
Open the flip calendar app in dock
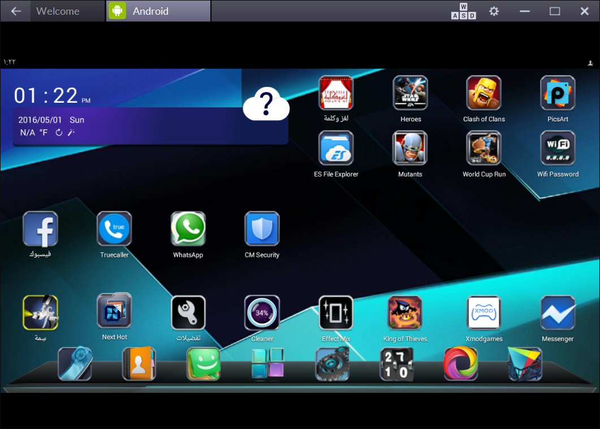pyautogui.click(x=396, y=364)
